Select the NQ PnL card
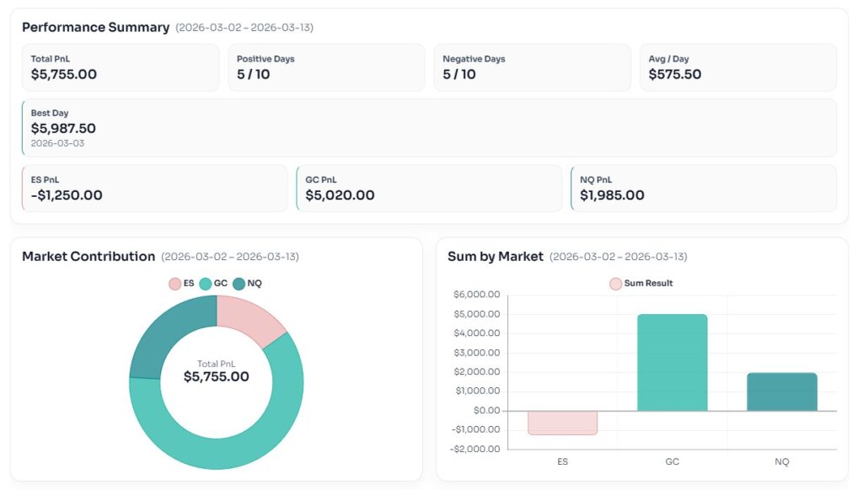This screenshot has width=863, height=490. [x=704, y=188]
